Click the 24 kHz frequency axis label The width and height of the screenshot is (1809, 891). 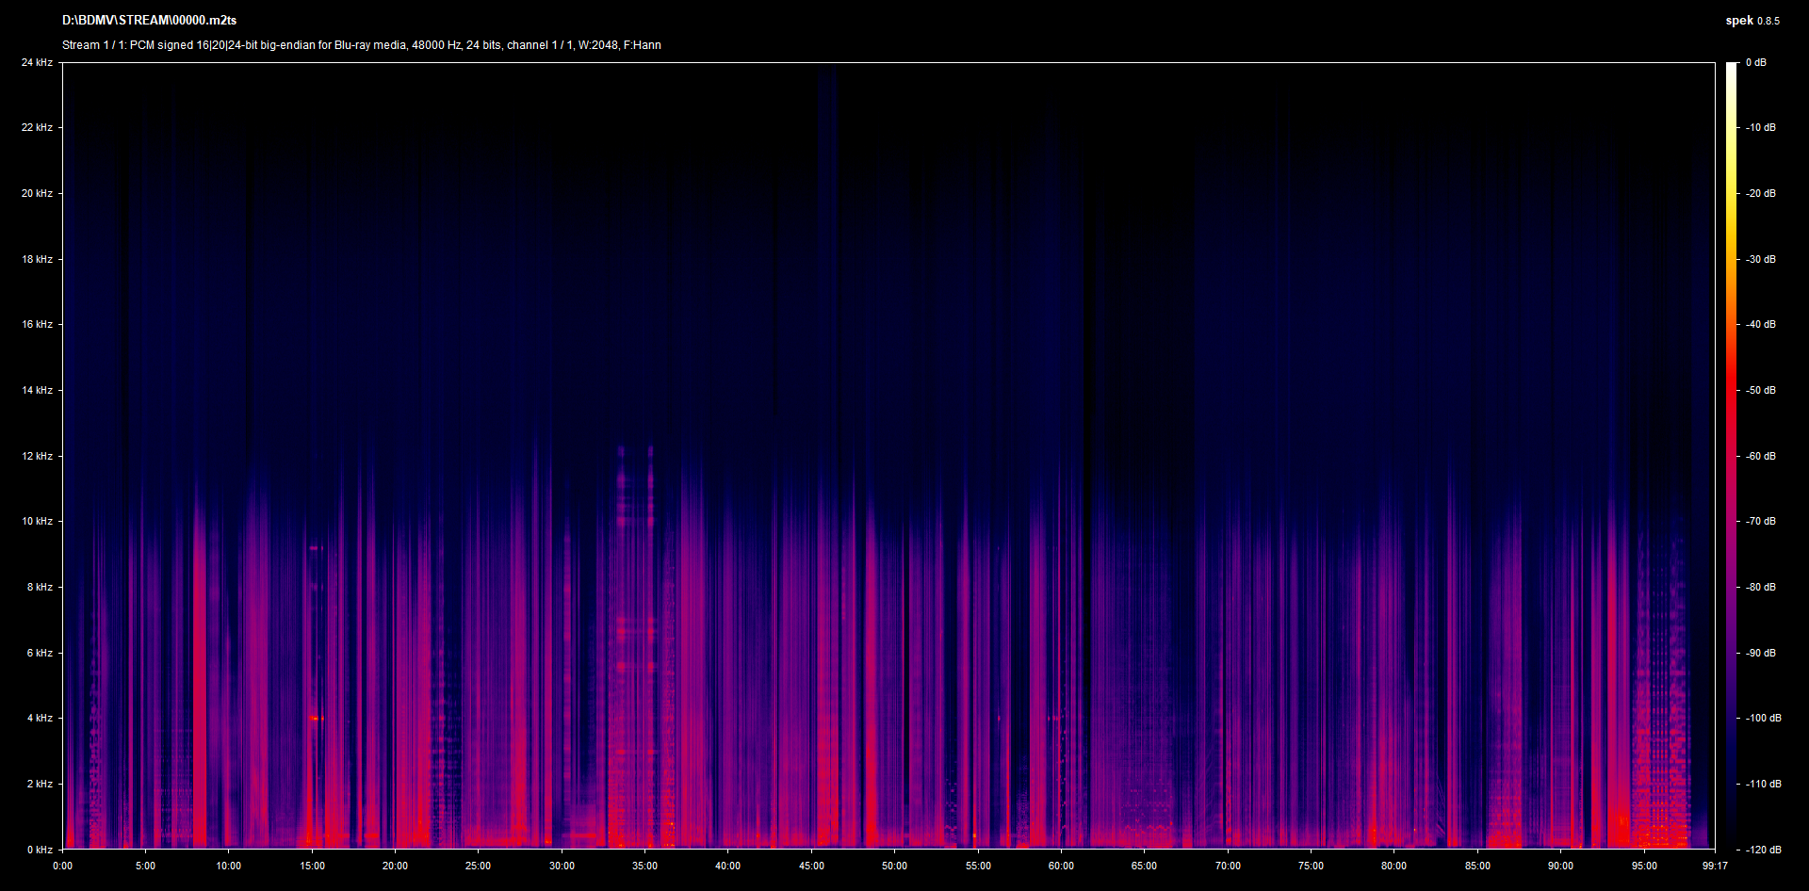point(37,62)
